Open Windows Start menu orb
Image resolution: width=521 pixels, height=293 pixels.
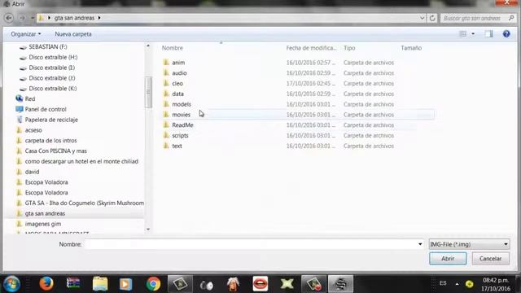[11, 284]
